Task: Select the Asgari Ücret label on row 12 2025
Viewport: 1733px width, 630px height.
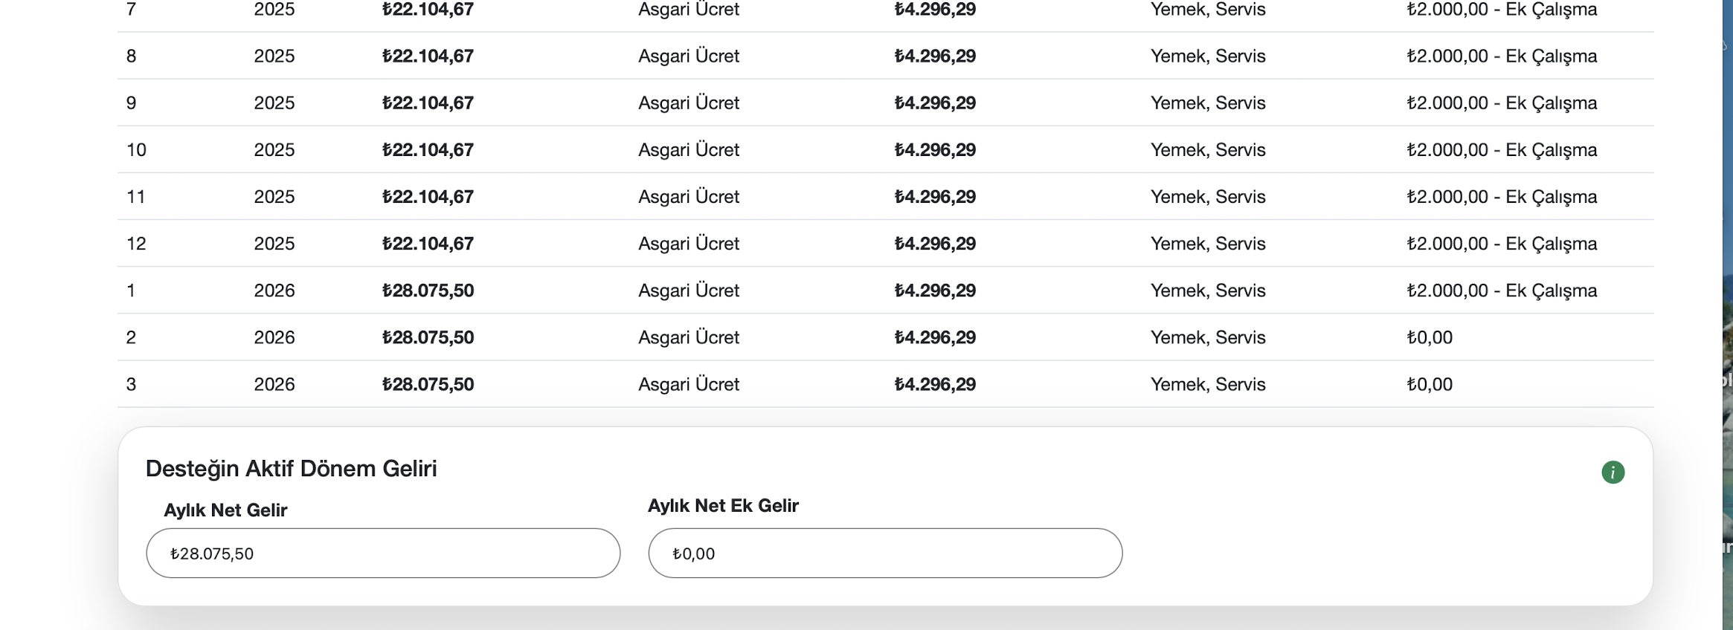Action: (x=688, y=243)
